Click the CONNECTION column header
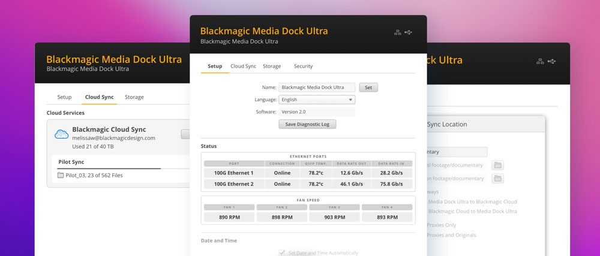 pyautogui.click(x=283, y=164)
